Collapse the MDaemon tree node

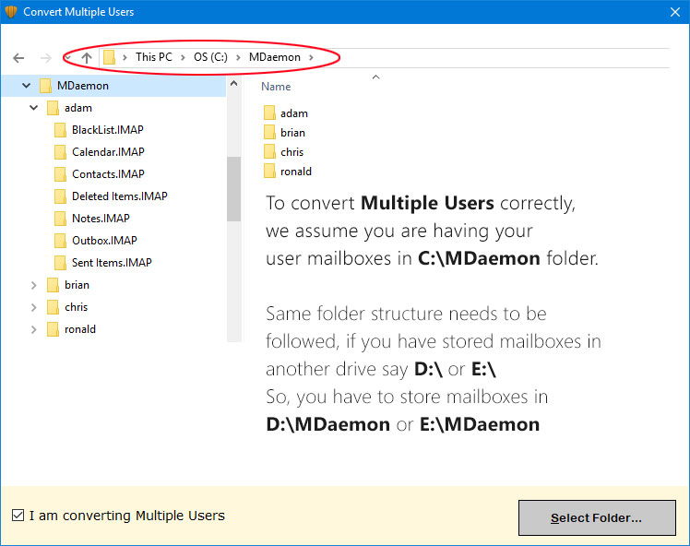[x=27, y=86]
